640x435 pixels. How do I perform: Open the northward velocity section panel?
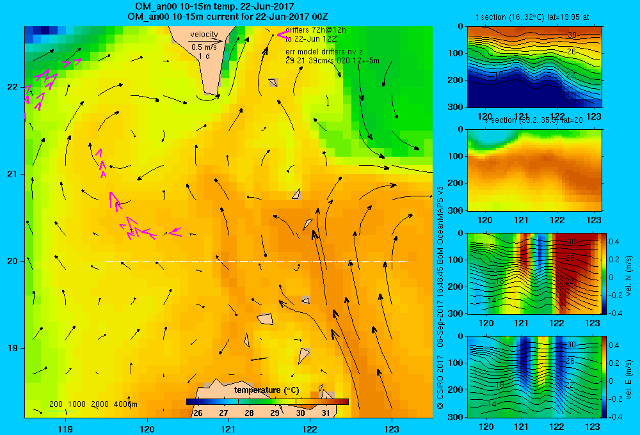pos(534,273)
